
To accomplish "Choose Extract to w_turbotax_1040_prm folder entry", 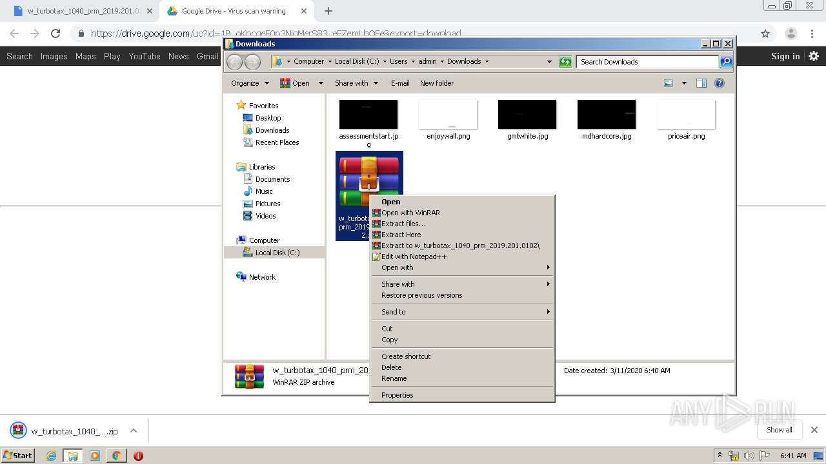I will coord(462,246).
